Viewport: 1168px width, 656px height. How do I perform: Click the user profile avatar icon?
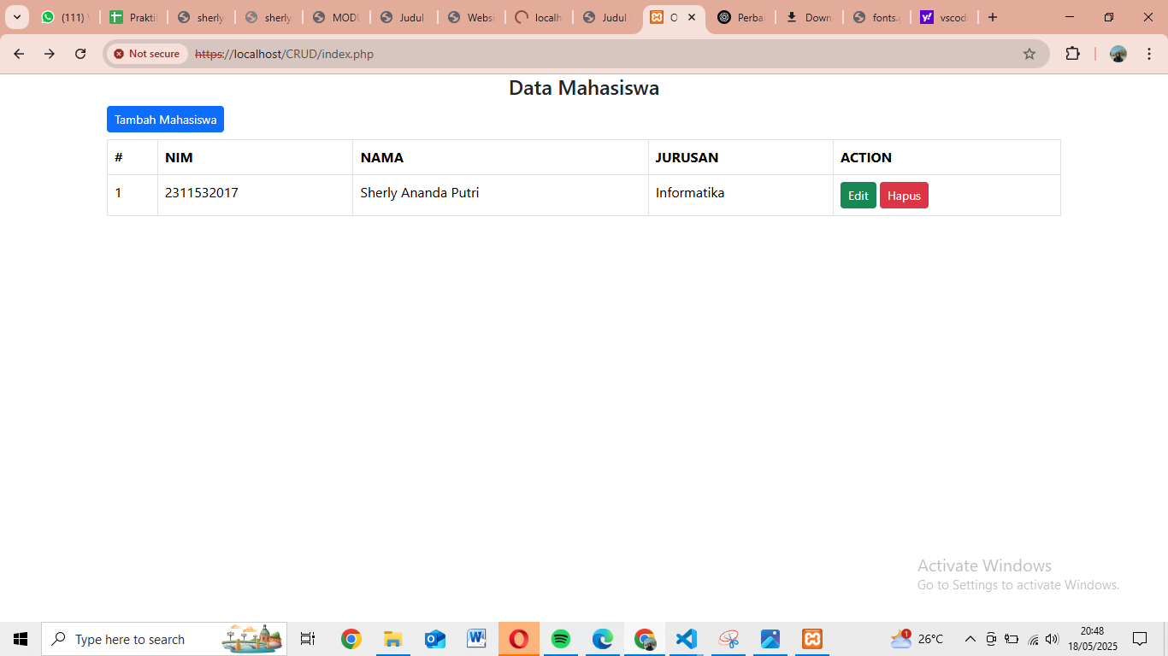(x=1118, y=54)
